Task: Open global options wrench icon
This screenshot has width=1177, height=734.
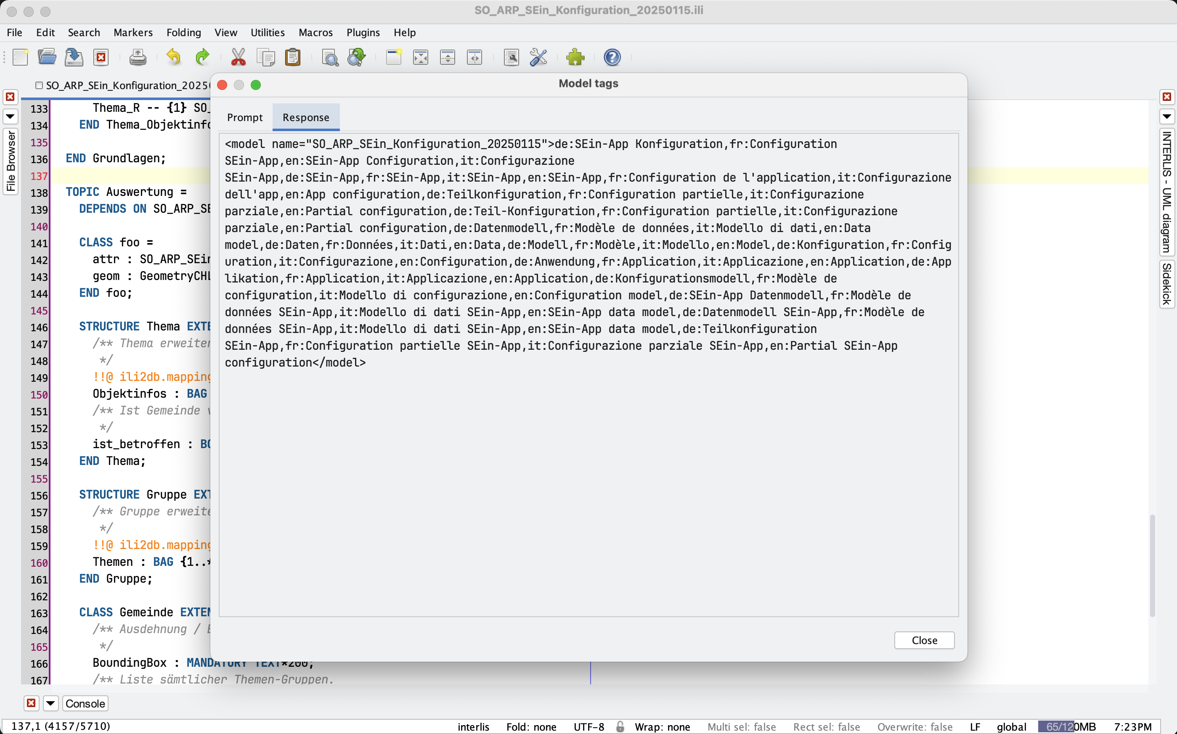Action: coord(538,57)
